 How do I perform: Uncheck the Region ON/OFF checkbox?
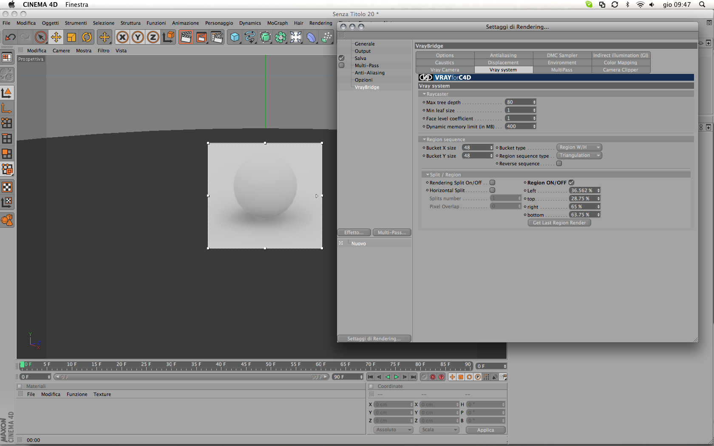(x=572, y=183)
